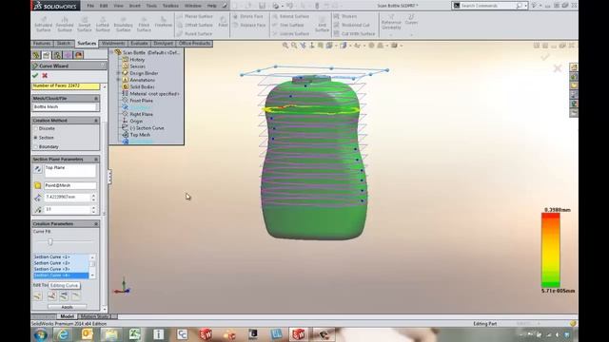This screenshot has height=342, width=609.
Task: Cancel the Curve Wizard with red X
Action: 45,75
